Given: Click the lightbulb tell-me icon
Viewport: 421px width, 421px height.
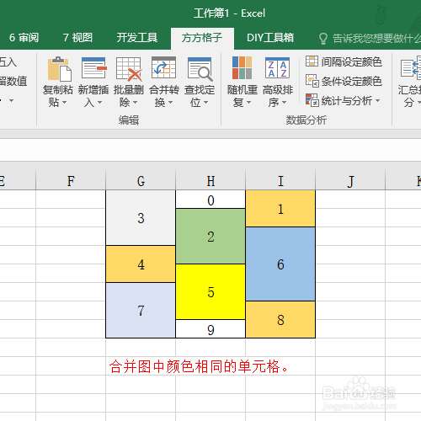Looking at the screenshot, I should [323, 39].
